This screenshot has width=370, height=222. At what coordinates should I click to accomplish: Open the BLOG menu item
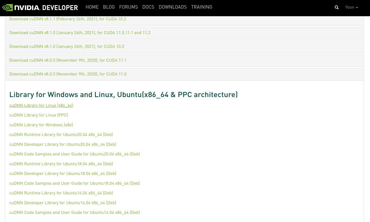[x=109, y=7]
